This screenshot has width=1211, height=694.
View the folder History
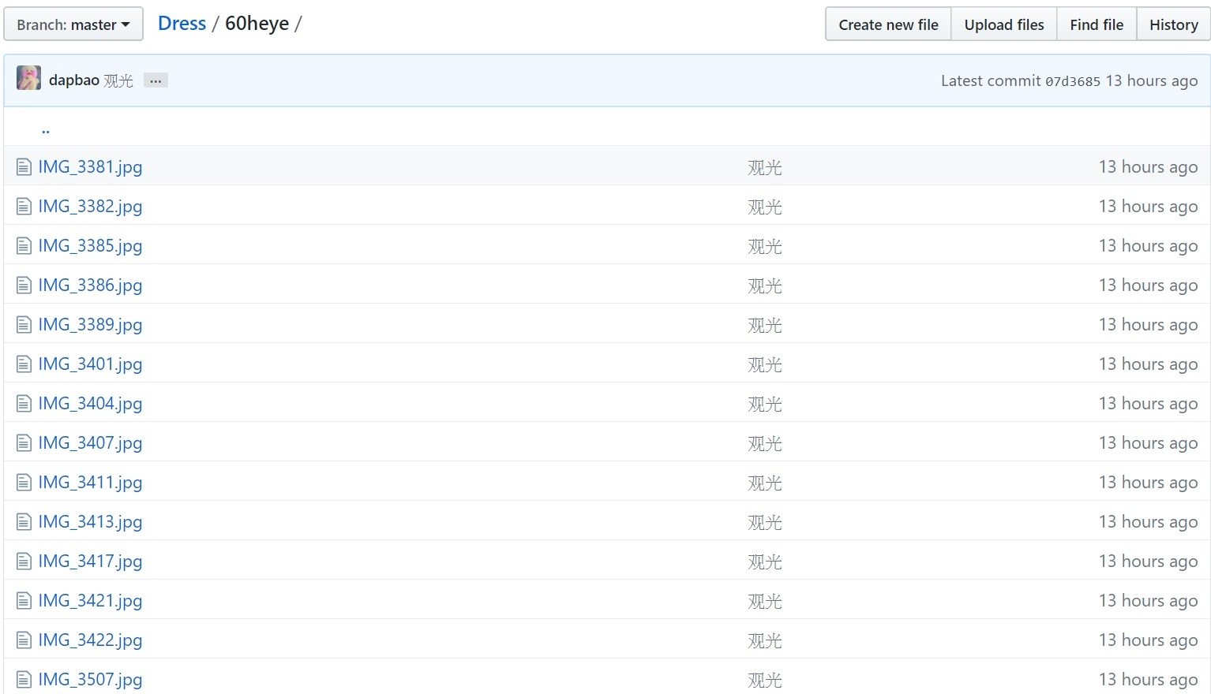pyautogui.click(x=1173, y=24)
